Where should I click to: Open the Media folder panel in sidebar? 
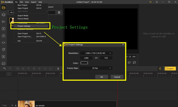[3, 8]
